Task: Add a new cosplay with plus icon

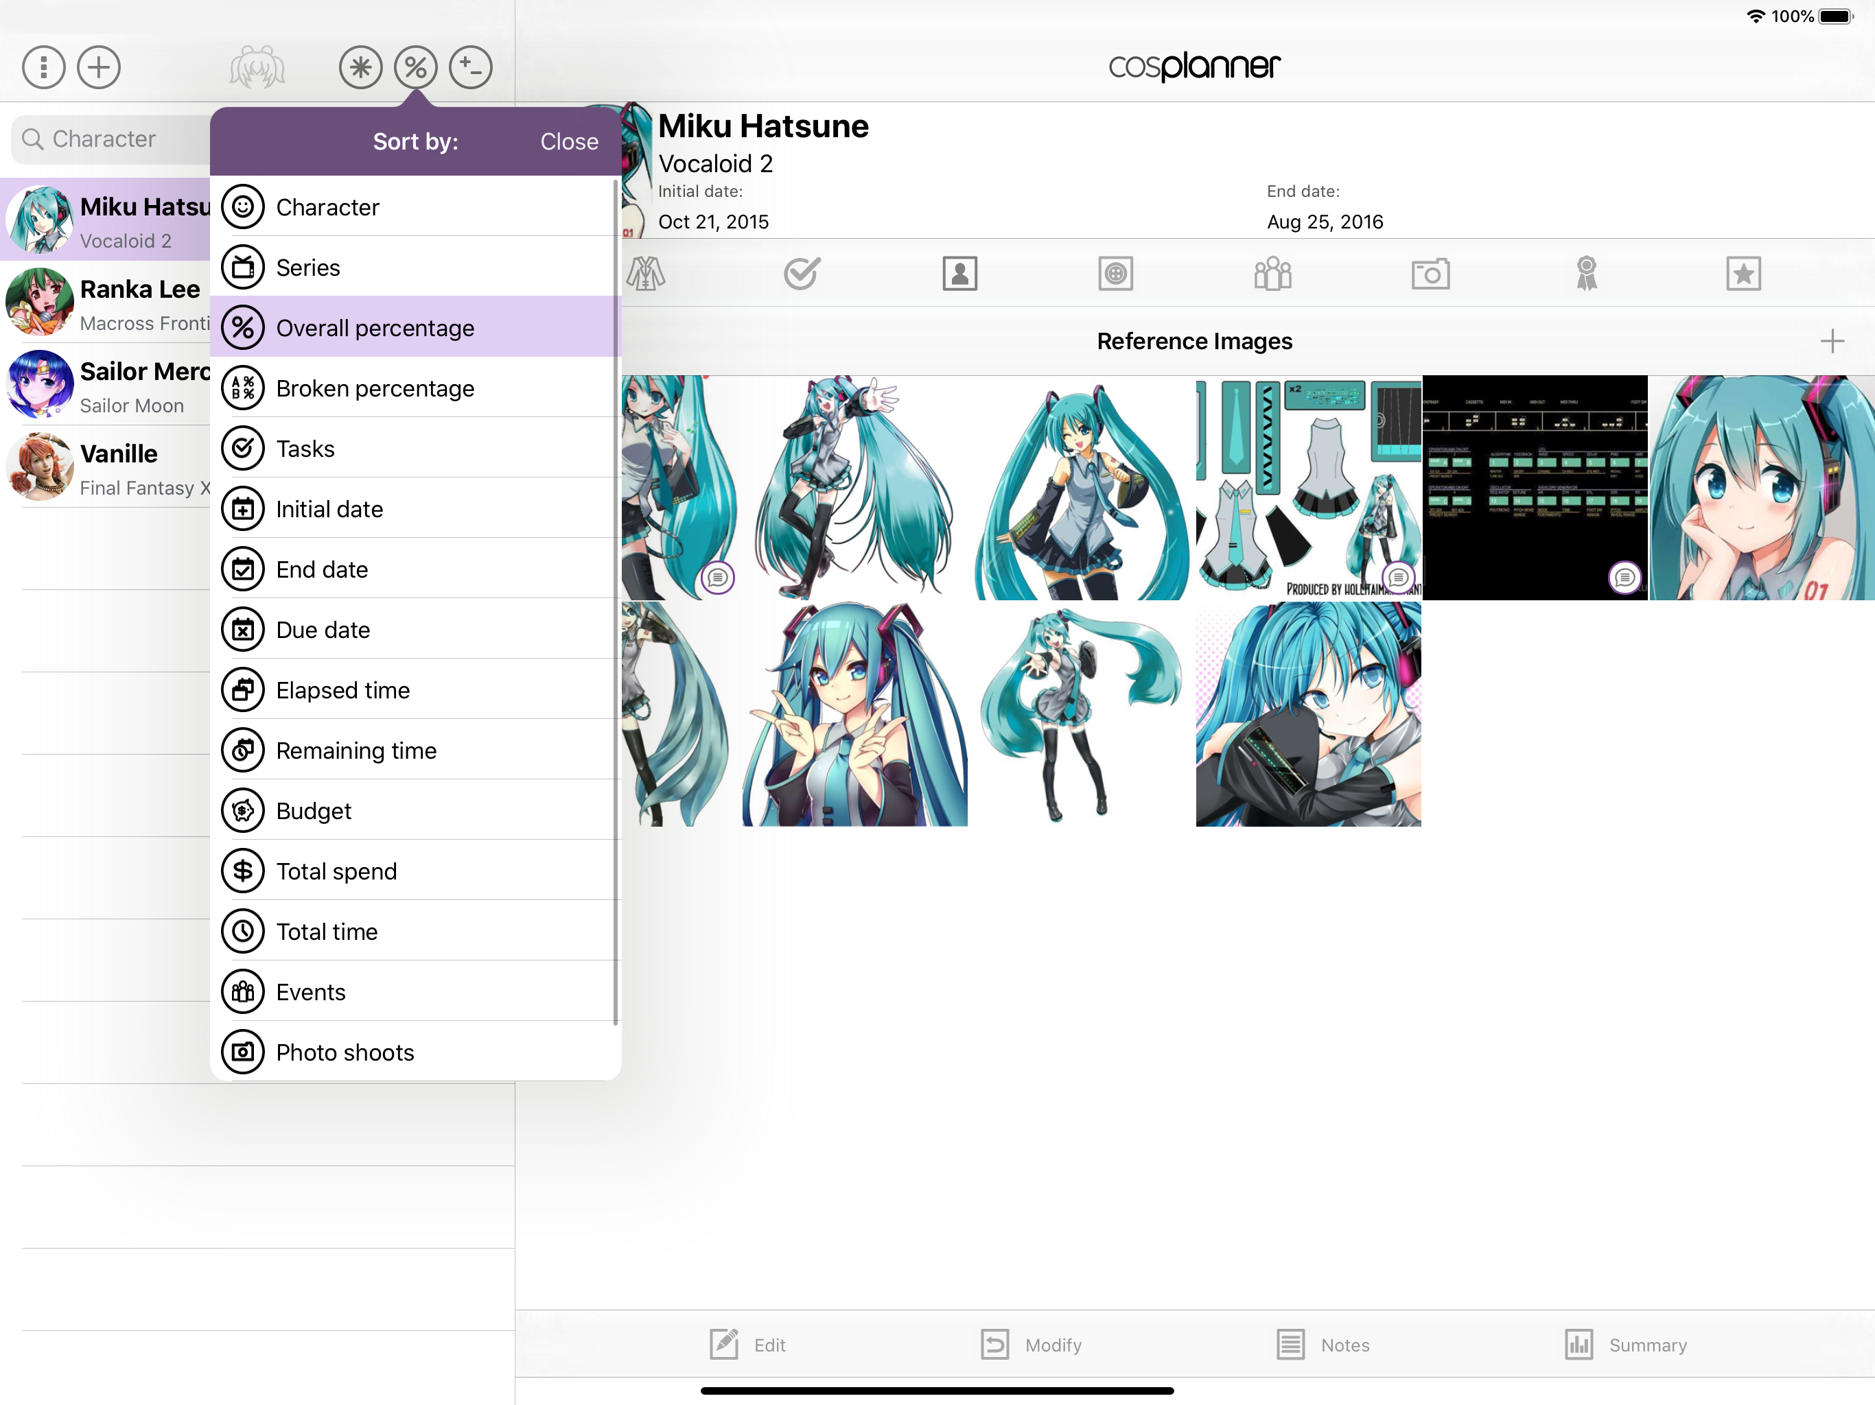Action: pos(98,67)
